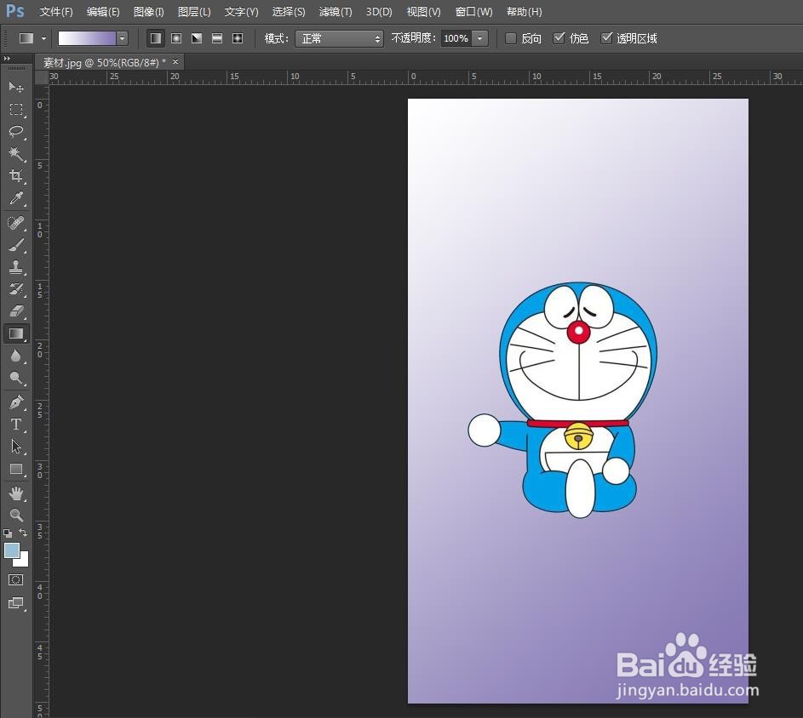The height and width of the screenshot is (718, 803).
Task: Open the 模式 blend mode dropdown
Action: (x=339, y=38)
